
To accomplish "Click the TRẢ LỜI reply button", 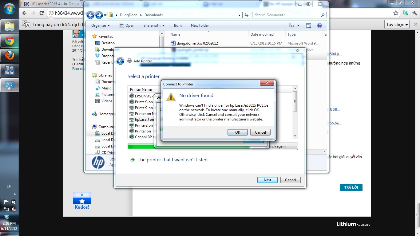I will coord(351,187).
